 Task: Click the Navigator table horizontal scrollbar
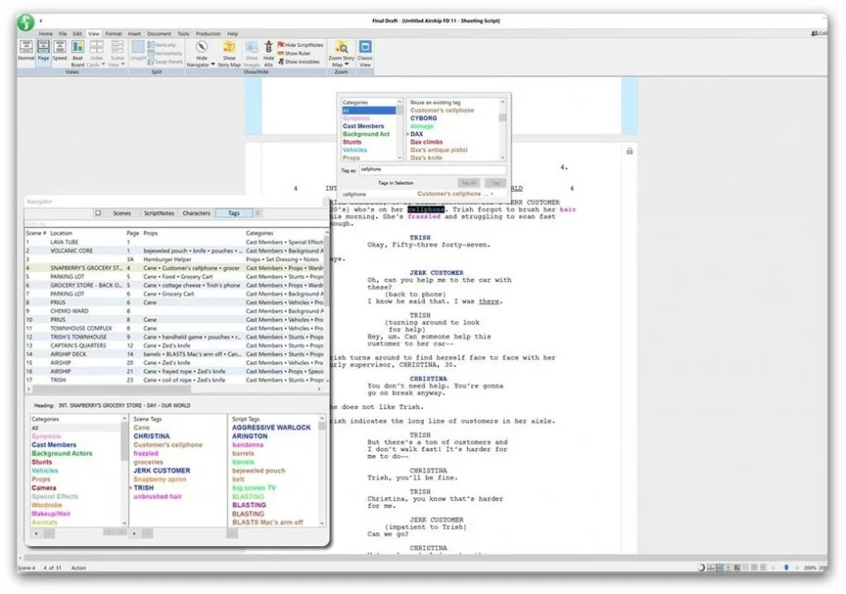(x=112, y=388)
